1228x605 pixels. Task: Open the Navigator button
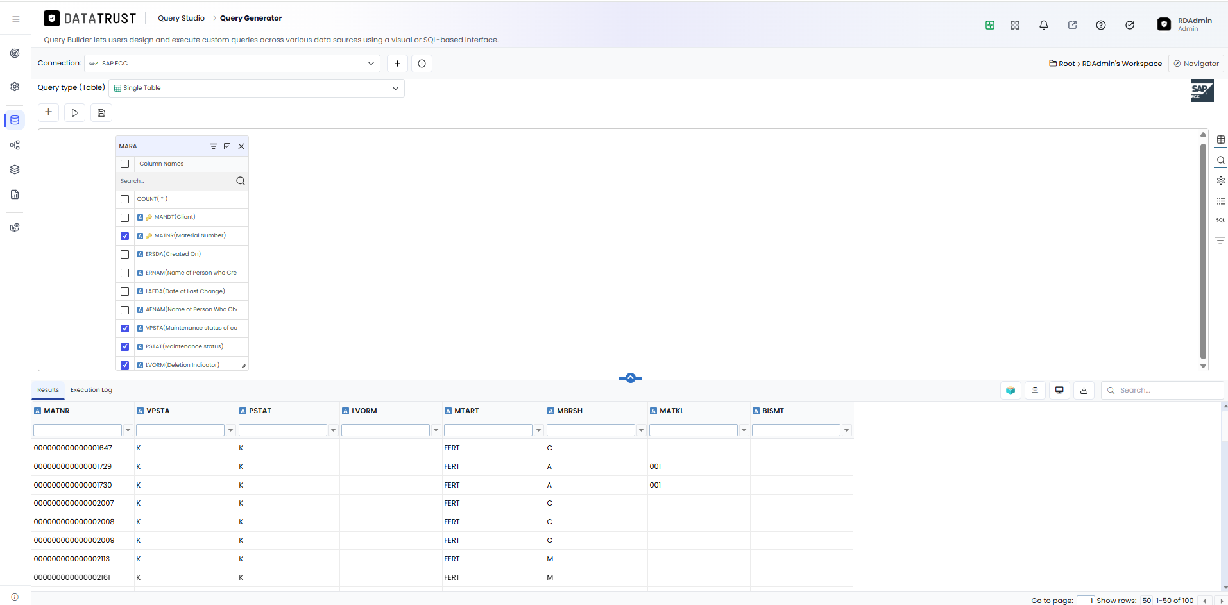click(x=1197, y=64)
